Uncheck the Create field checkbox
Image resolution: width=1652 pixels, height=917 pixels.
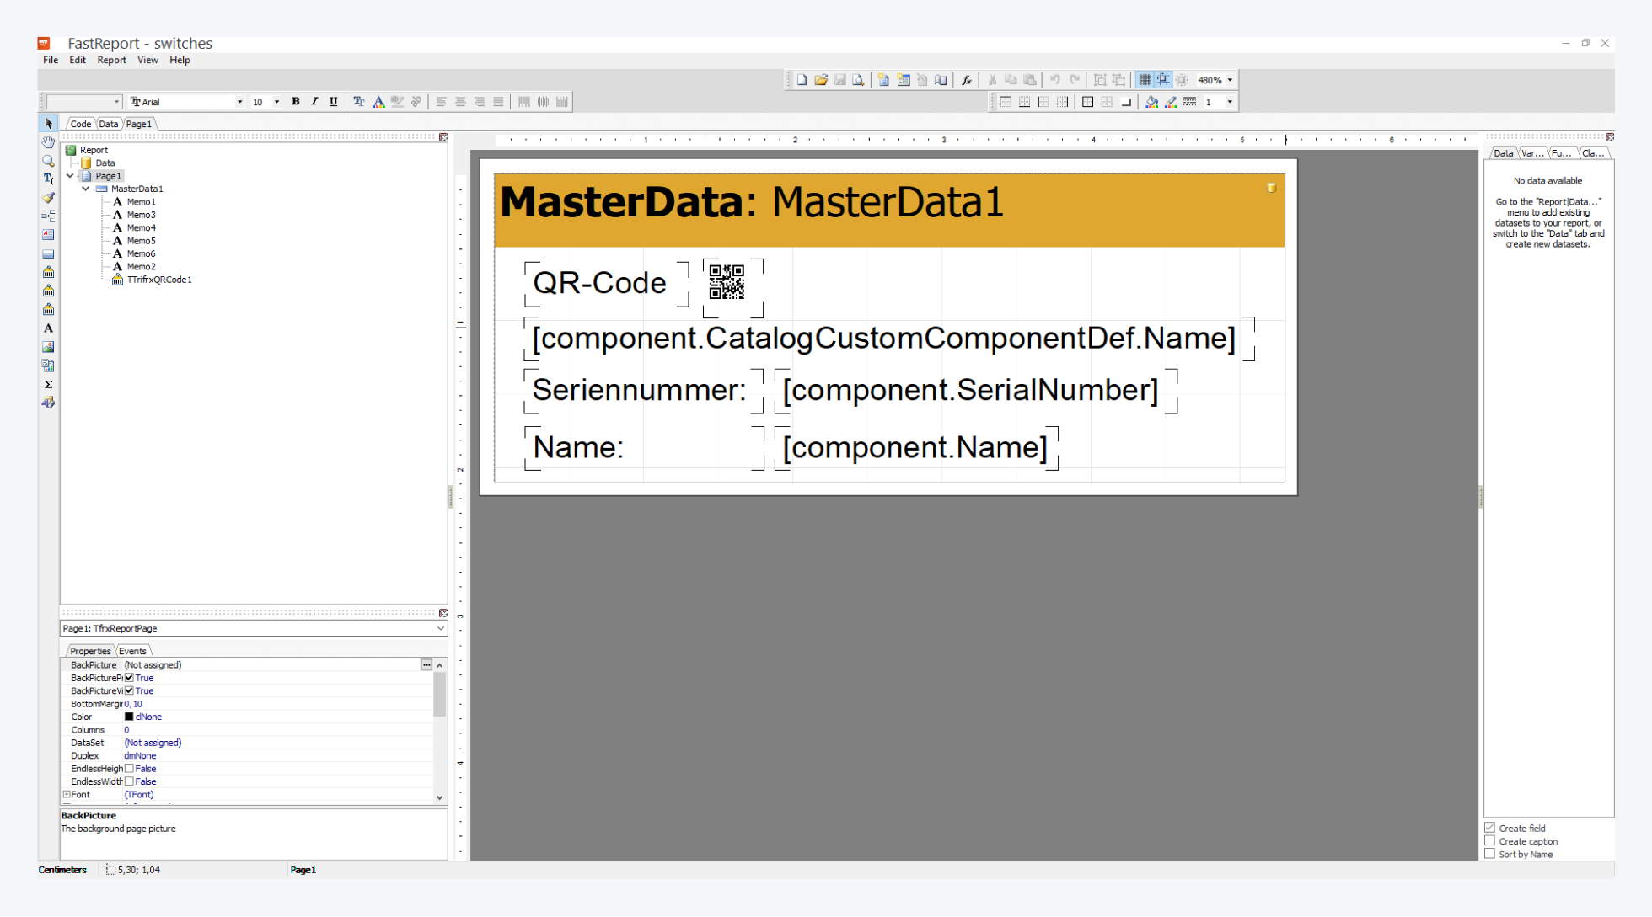pos(1490,828)
